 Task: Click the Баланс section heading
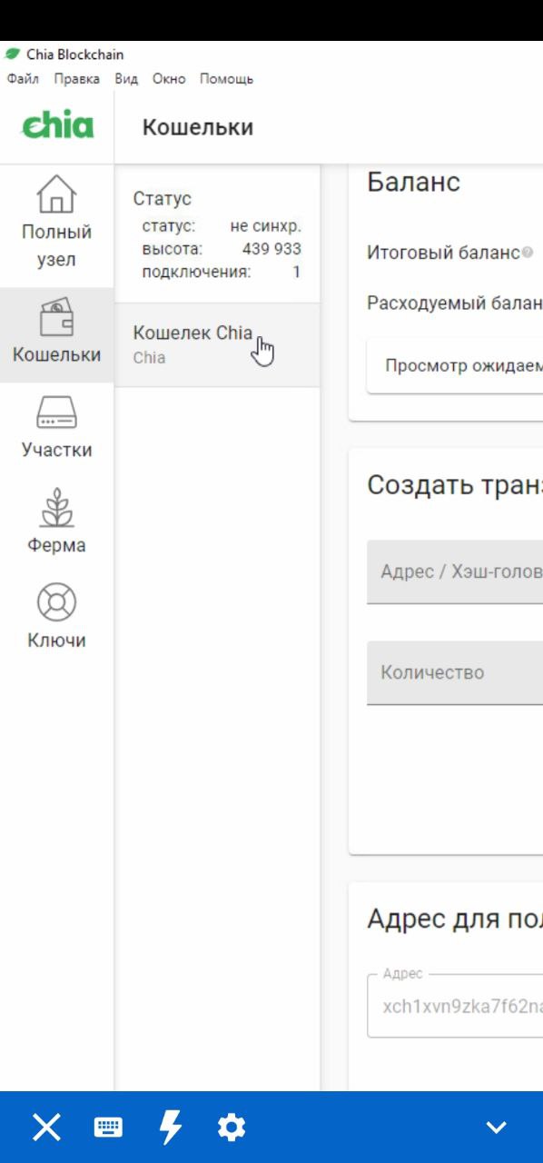click(x=413, y=182)
